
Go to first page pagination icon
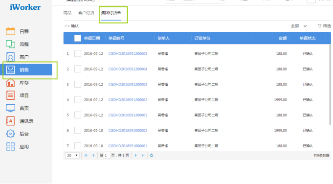pos(86,155)
